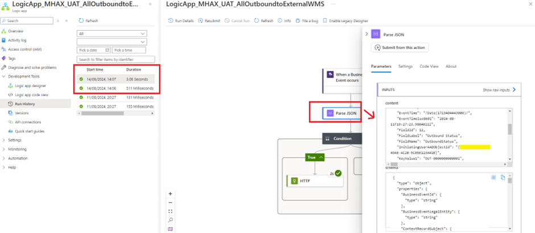Click Cancel Run in toolbar
Screen dimensions: 535x233
click(237, 21)
